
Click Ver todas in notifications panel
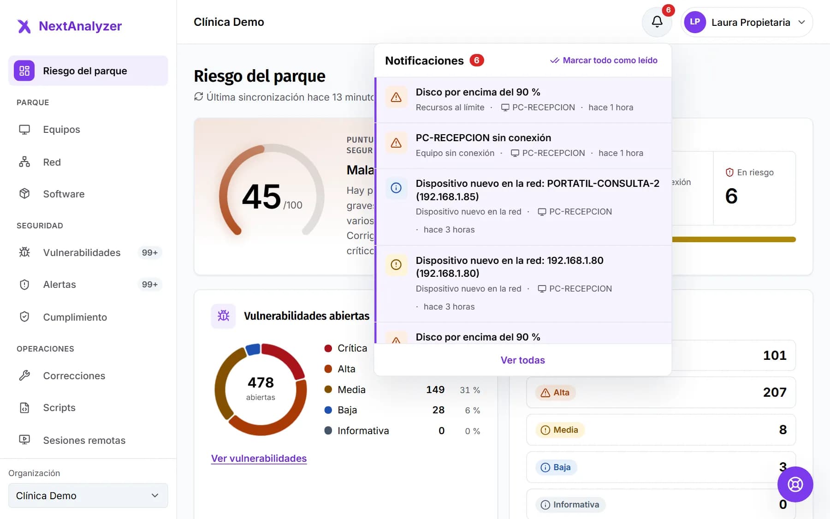[x=522, y=360]
